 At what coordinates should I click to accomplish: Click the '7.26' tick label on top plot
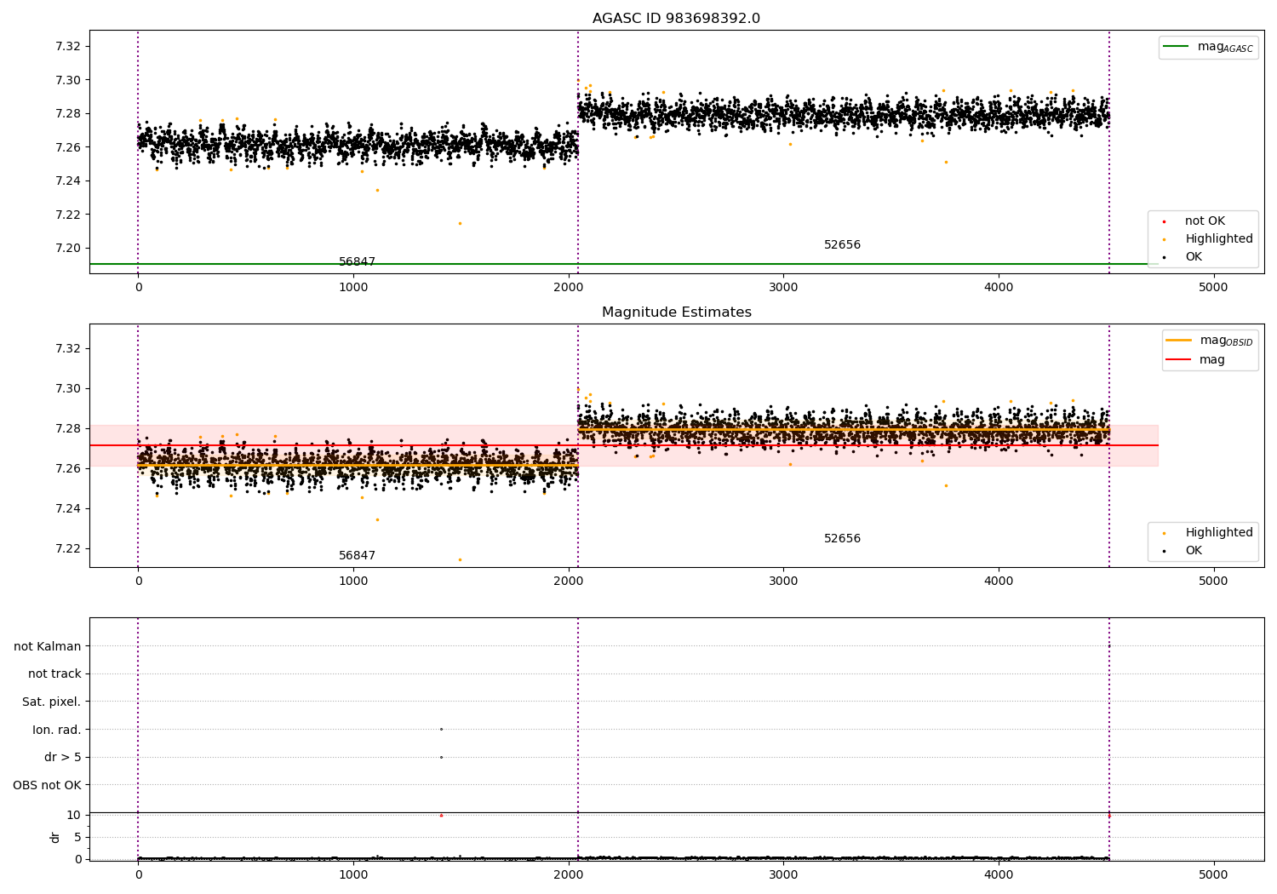pos(68,147)
